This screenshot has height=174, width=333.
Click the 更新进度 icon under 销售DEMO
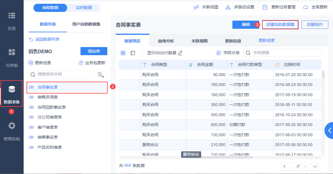(31, 63)
